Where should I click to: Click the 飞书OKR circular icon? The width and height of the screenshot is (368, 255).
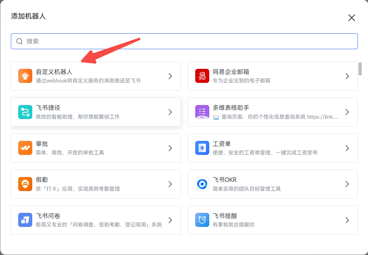[x=202, y=184]
